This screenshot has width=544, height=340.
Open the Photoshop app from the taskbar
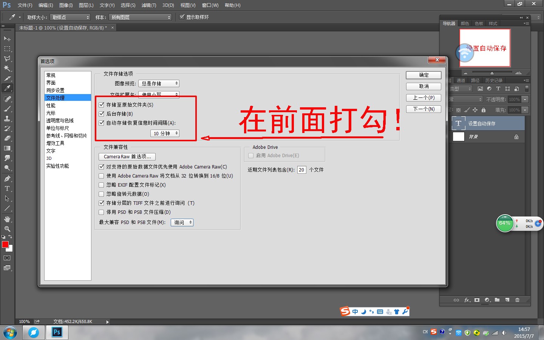tap(57, 332)
